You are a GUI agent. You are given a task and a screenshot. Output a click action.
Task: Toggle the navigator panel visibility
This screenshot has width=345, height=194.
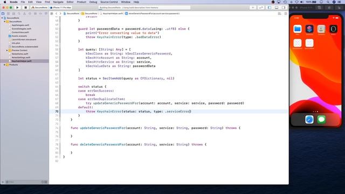(x=270, y=8)
